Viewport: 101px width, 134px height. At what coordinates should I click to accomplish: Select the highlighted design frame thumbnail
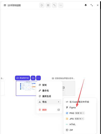[x=26, y=88]
